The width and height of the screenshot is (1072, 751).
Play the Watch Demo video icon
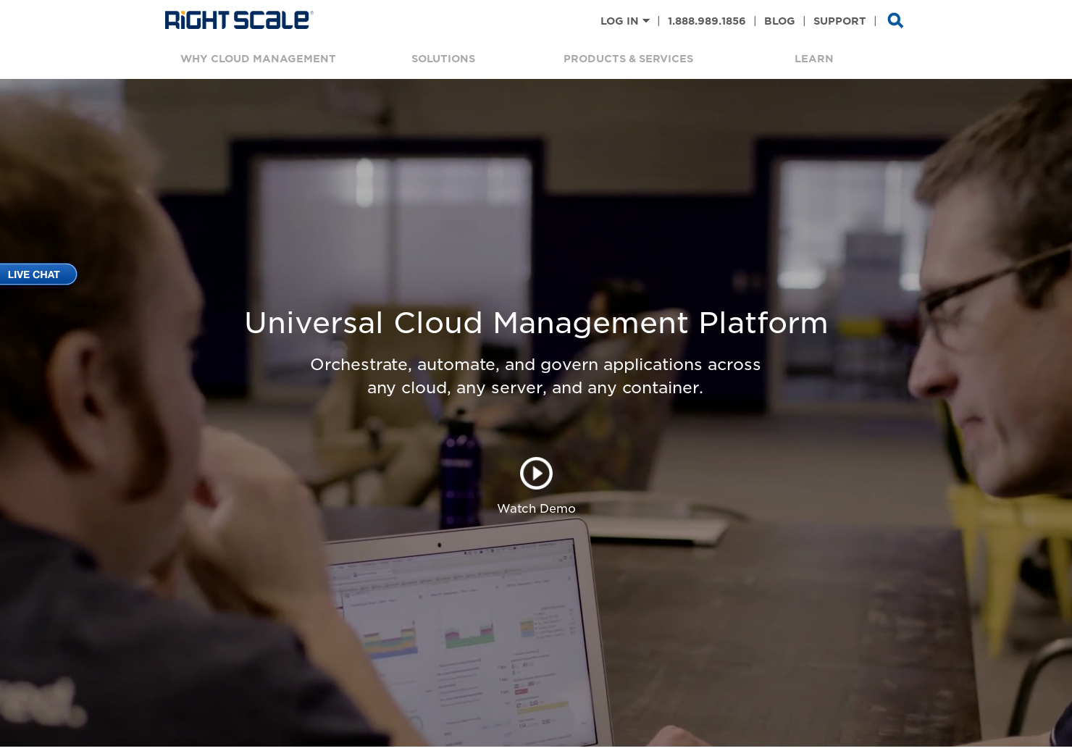[536, 474]
